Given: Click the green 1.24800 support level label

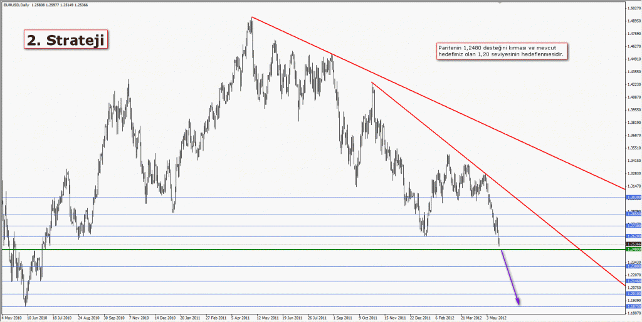Looking at the screenshot, I should click(633, 249).
